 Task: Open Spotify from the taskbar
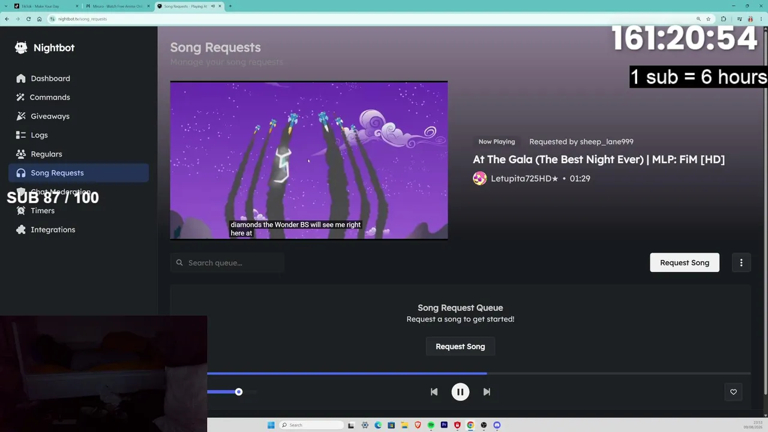pos(431,425)
